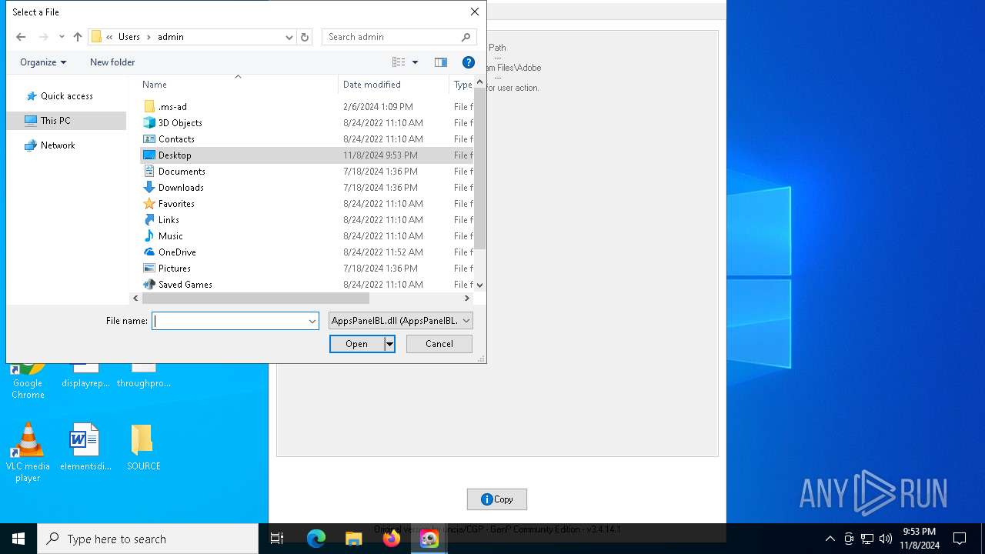Change view layout icon

click(x=399, y=62)
